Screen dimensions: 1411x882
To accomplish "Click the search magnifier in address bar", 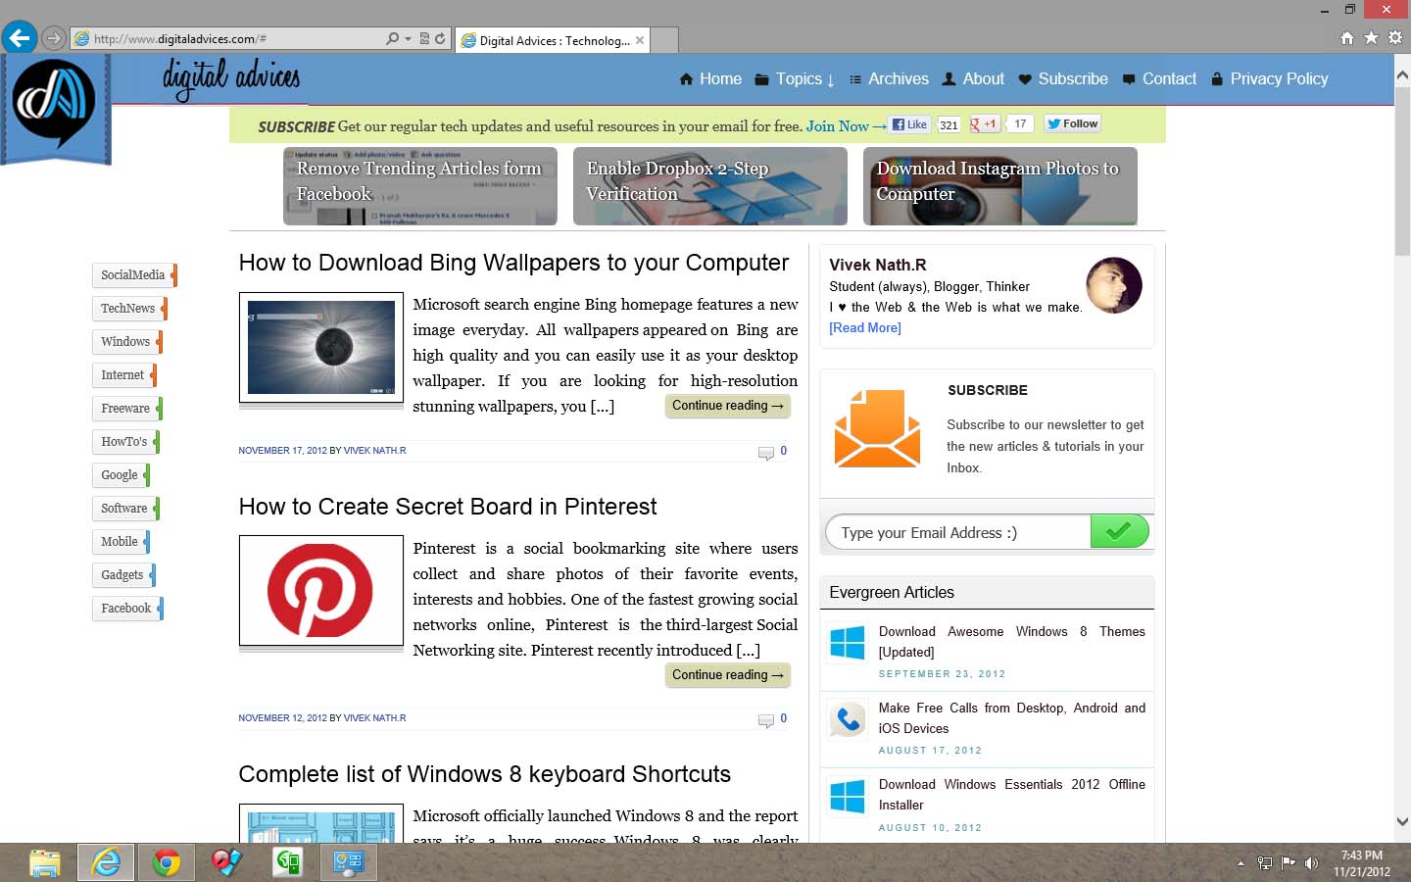I will [x=392, y=39].
